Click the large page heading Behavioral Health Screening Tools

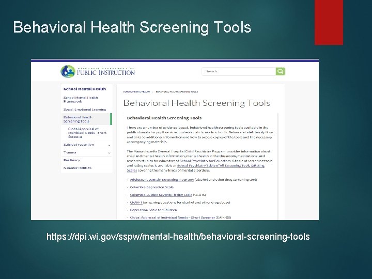coord(197,103)
